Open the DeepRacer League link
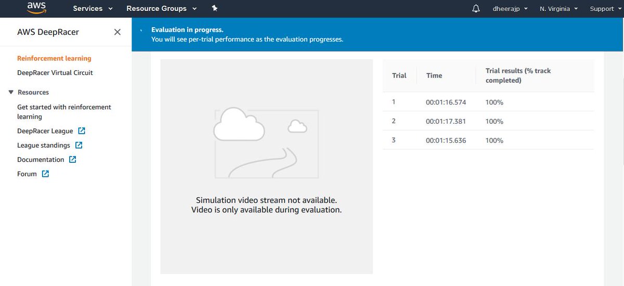This screenshot has height=286, width=624. pos(45,131)
